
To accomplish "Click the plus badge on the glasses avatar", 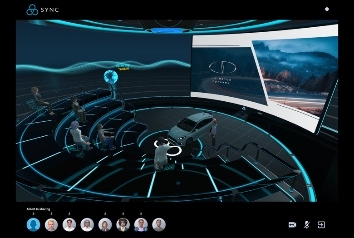I will coord(145,229).
